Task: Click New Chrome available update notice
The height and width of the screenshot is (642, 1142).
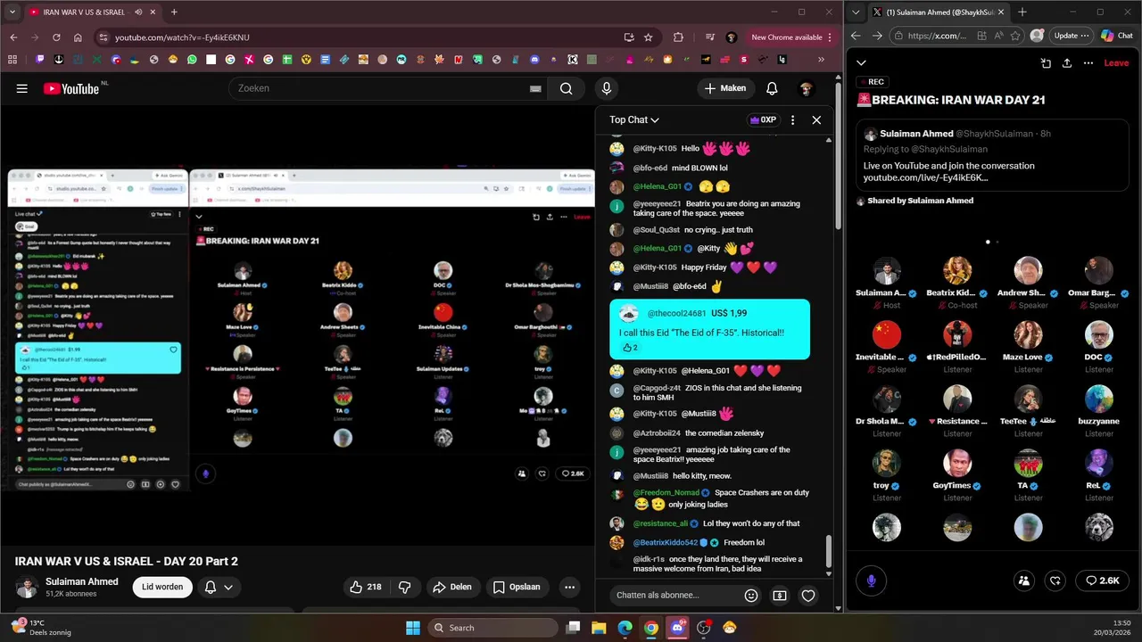Action: click(x=786, y=37)
